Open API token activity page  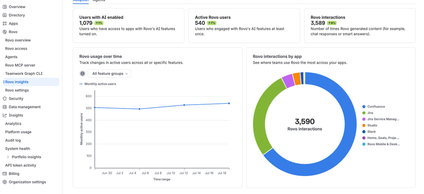pos(20,165)
